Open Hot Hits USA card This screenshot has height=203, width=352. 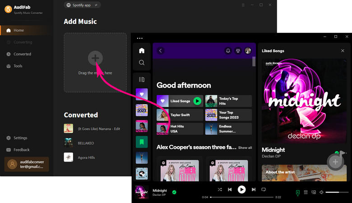(180, 129)
